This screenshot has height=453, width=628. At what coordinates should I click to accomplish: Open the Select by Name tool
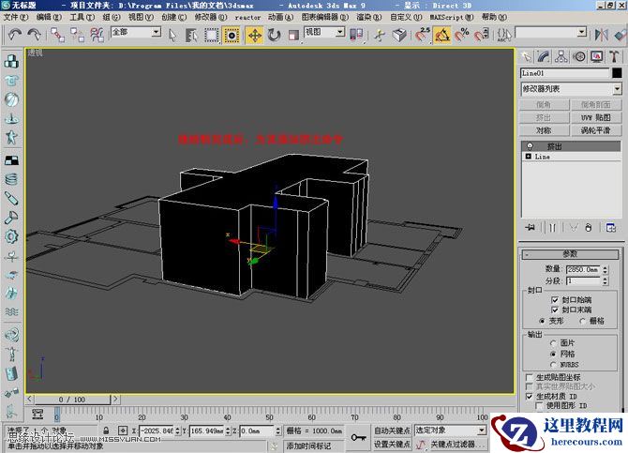[x=191, y=36]
